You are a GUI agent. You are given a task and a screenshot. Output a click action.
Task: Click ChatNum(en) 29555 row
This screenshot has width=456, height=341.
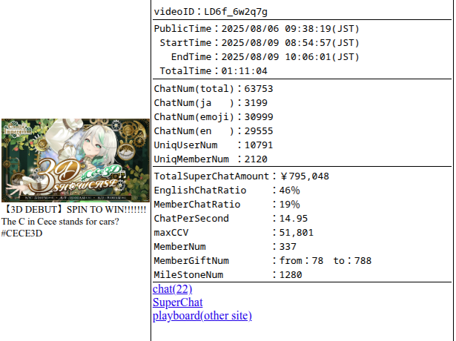click(214, 131)
